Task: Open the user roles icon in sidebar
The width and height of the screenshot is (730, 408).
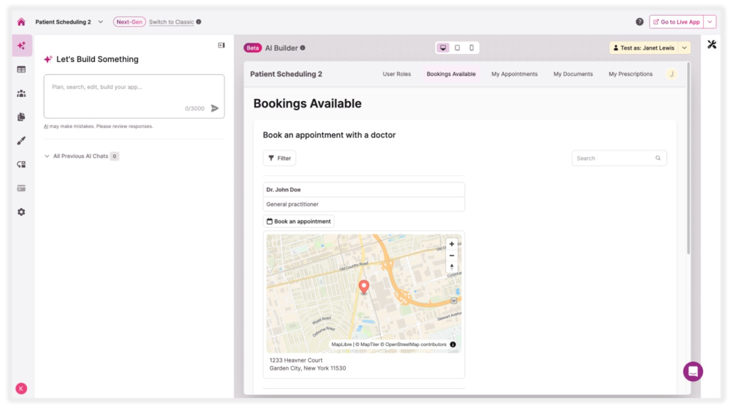Action: (21, 93)
